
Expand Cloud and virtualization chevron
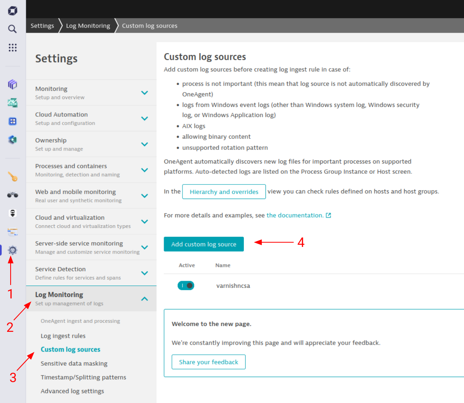coord(144,221)
